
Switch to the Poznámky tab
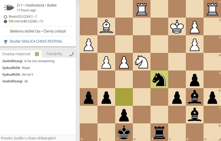[54, 54]
